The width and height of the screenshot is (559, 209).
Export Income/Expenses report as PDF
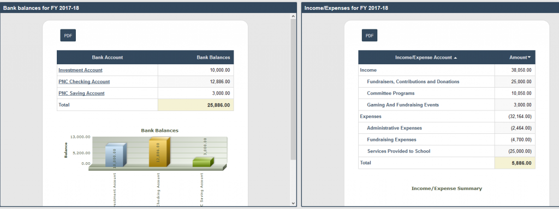pyautogui.click(x=370, y=35)
